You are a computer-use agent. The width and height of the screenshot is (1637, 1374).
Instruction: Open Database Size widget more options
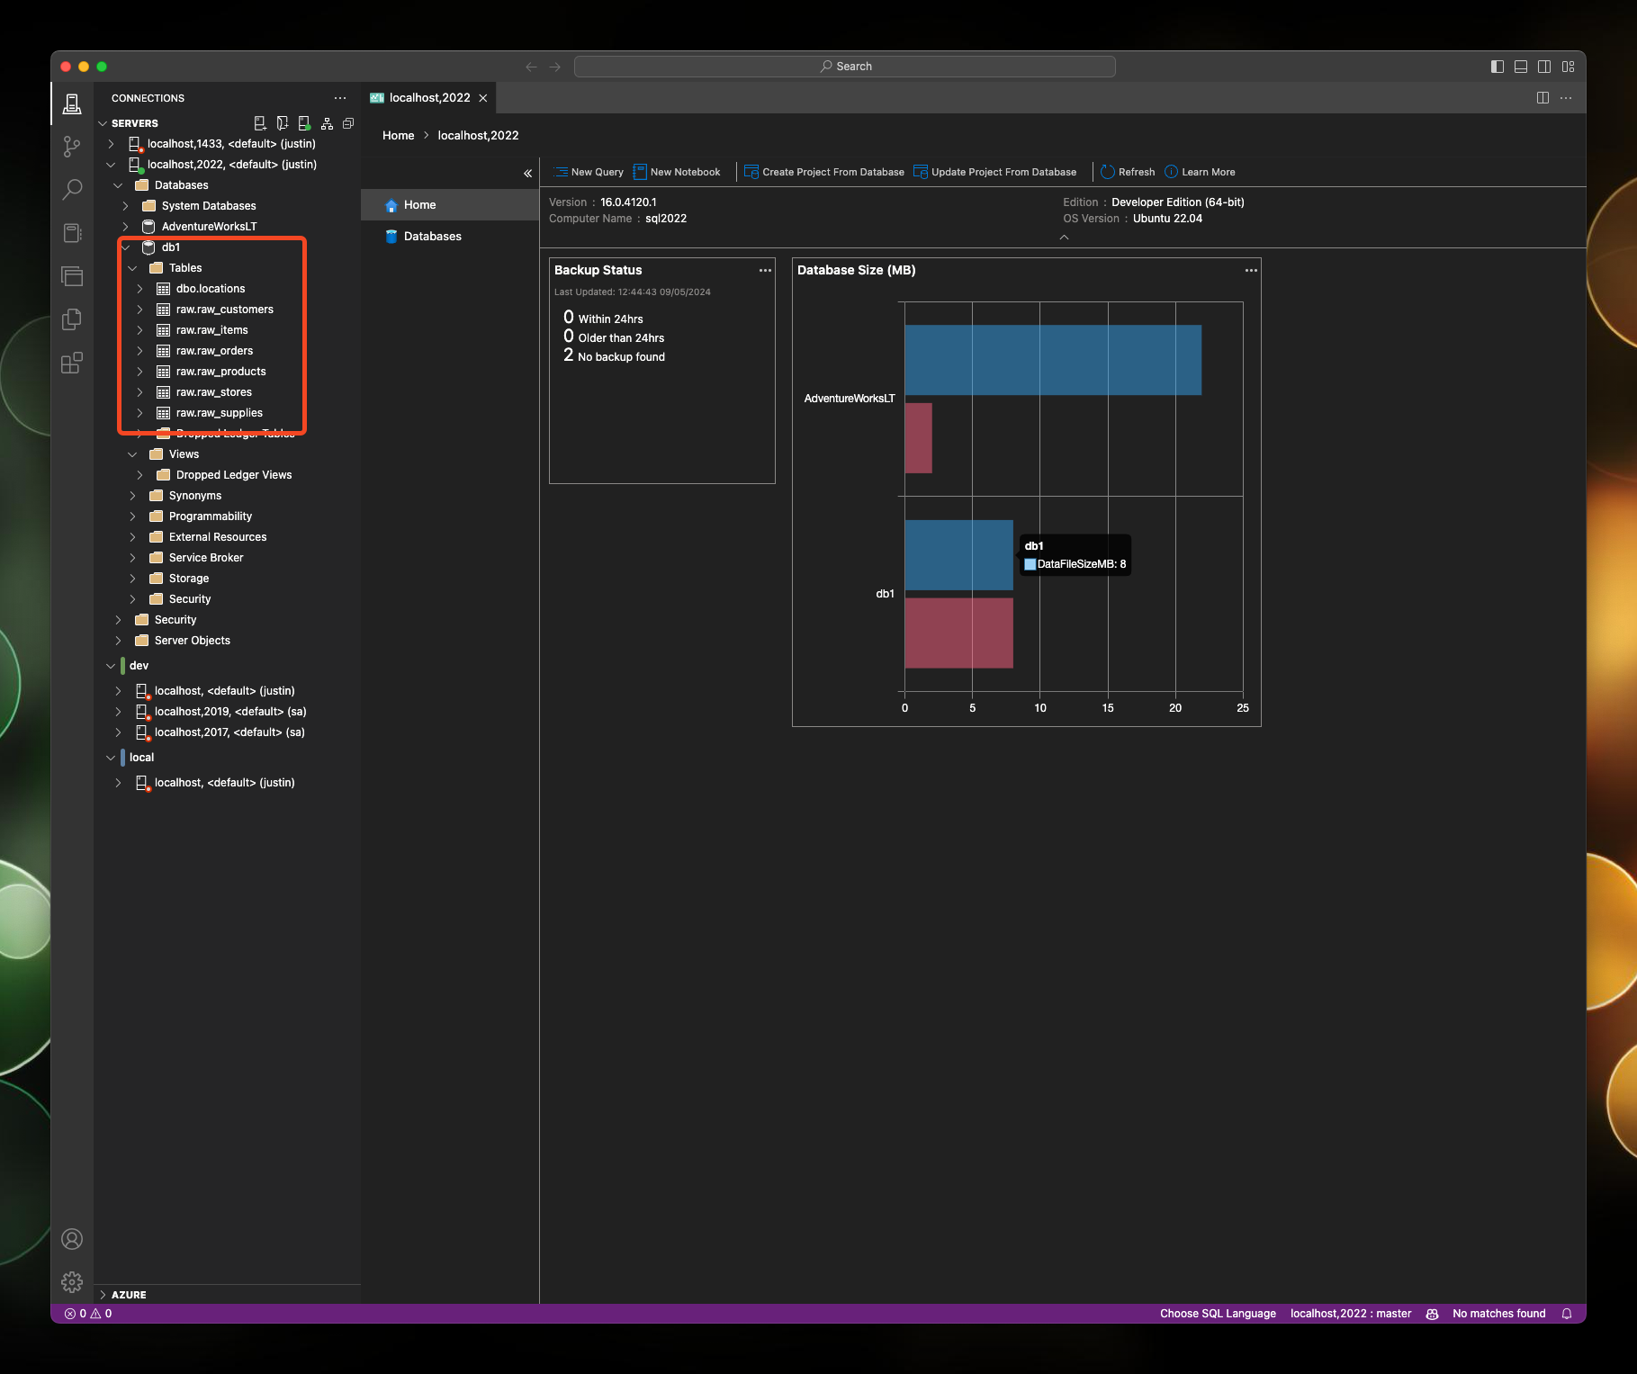1251,270
